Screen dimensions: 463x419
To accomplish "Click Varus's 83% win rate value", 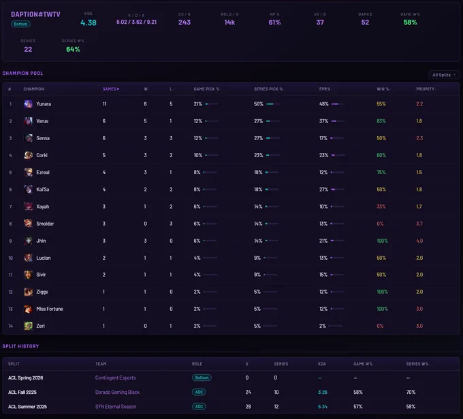I will click(x=381, y=121).
